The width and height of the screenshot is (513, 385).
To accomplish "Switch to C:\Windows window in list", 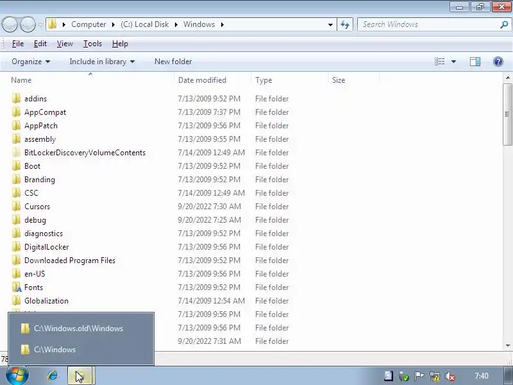I will (81, 350).
